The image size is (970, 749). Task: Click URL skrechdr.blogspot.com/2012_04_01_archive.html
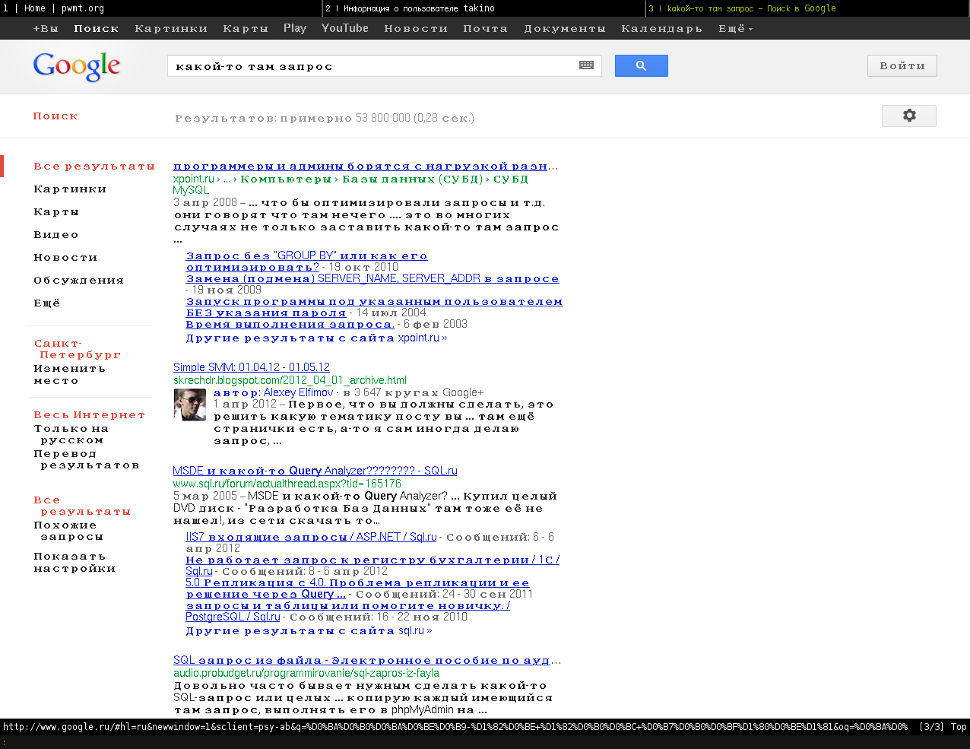click(290, 380)
